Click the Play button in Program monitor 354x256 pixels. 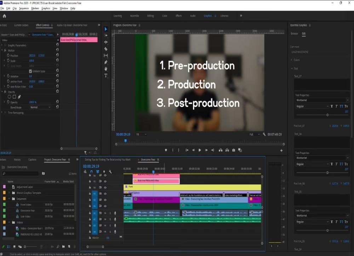click(200, 150)
